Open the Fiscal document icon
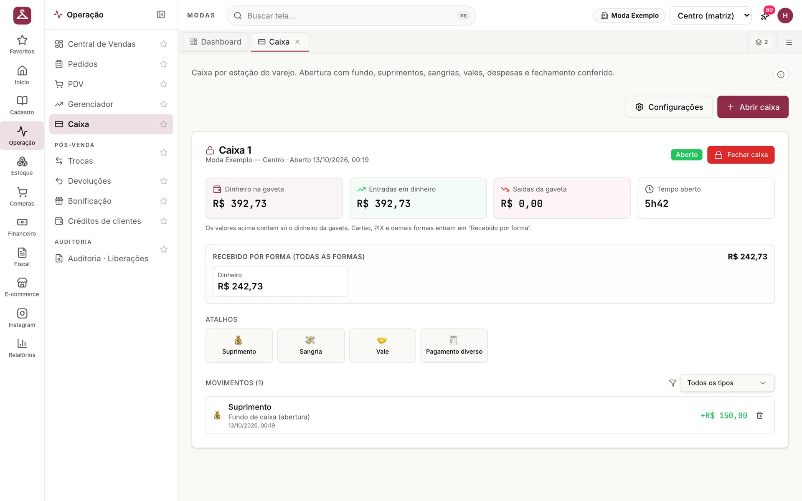The image size is (802, 501). 22,257
